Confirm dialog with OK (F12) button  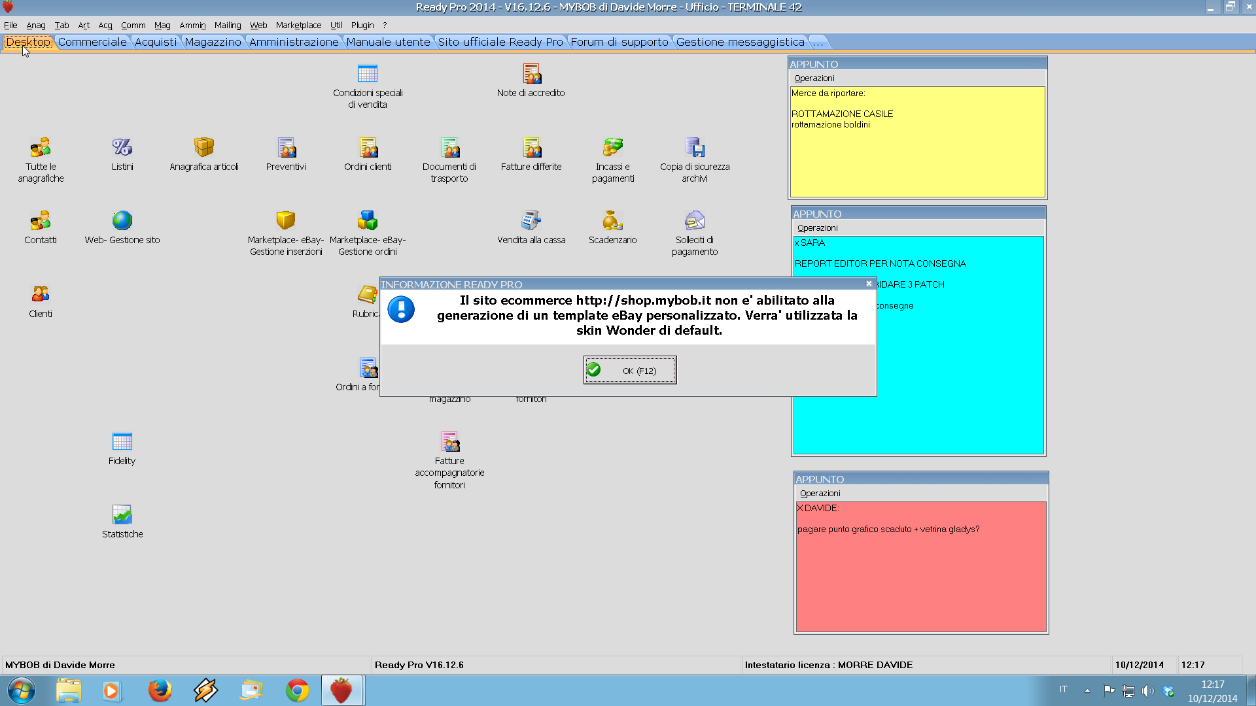click(630, 370)
